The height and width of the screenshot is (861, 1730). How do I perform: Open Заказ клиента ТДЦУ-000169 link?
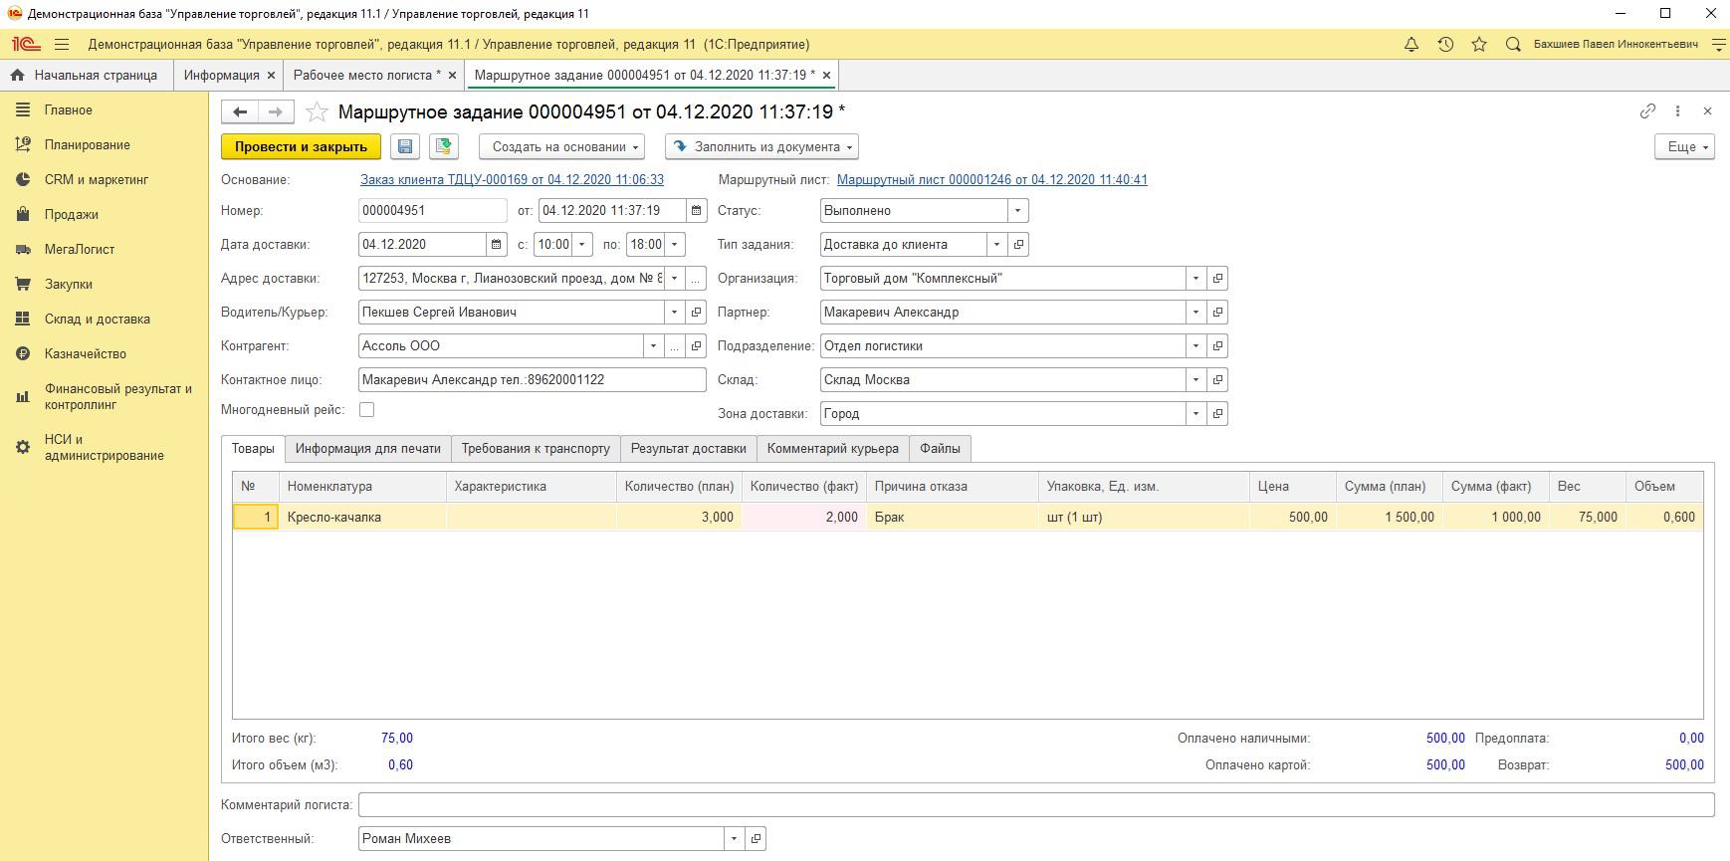coord(512,180)
